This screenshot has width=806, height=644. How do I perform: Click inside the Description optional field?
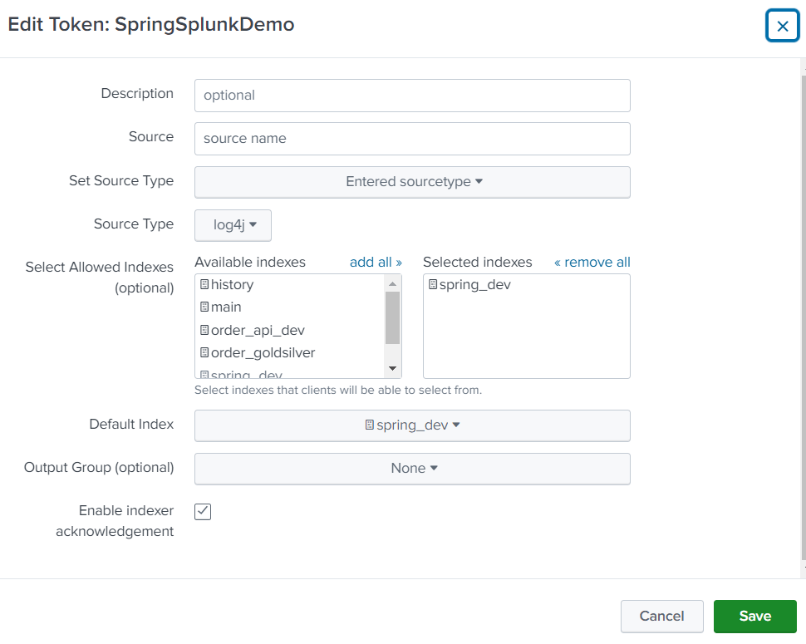(x=412, y=96)
